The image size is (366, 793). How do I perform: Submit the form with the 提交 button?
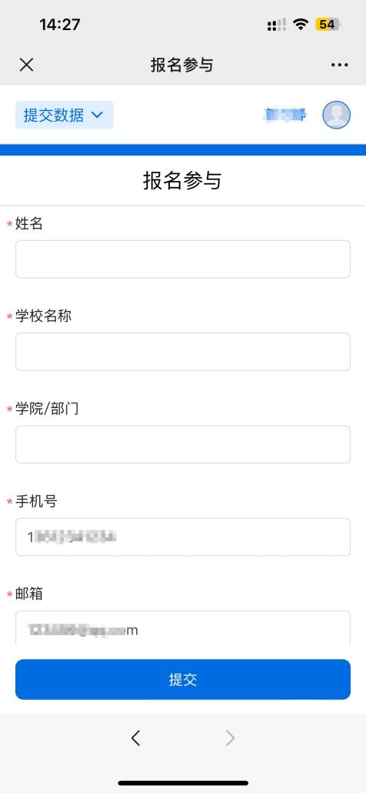183,679
